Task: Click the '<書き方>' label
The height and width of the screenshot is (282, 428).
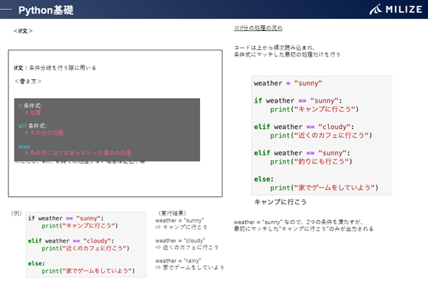Action: coord(28,81)
